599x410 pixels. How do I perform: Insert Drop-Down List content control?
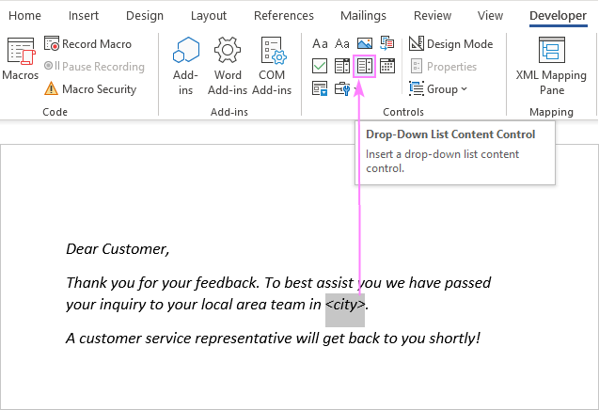[x=365, y=66]
